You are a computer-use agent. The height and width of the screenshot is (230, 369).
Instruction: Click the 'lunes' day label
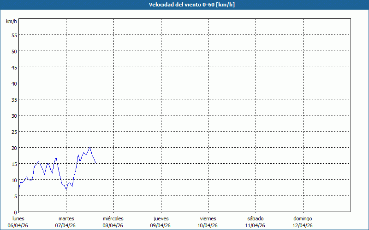(x=18, y=218)
